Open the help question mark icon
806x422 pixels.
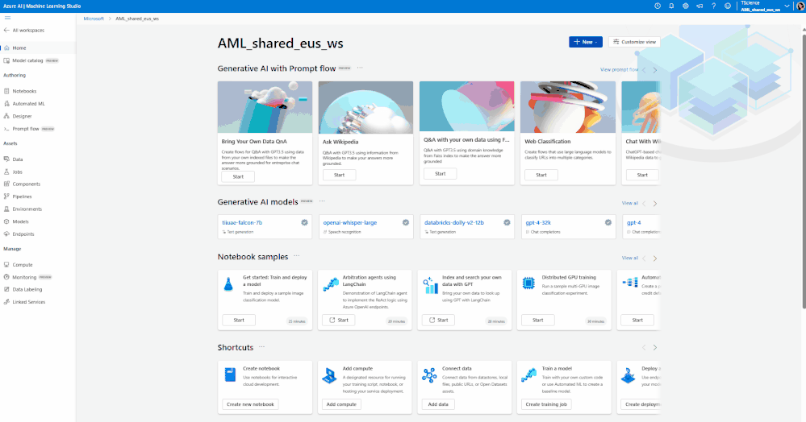click(x=713, y=6)
